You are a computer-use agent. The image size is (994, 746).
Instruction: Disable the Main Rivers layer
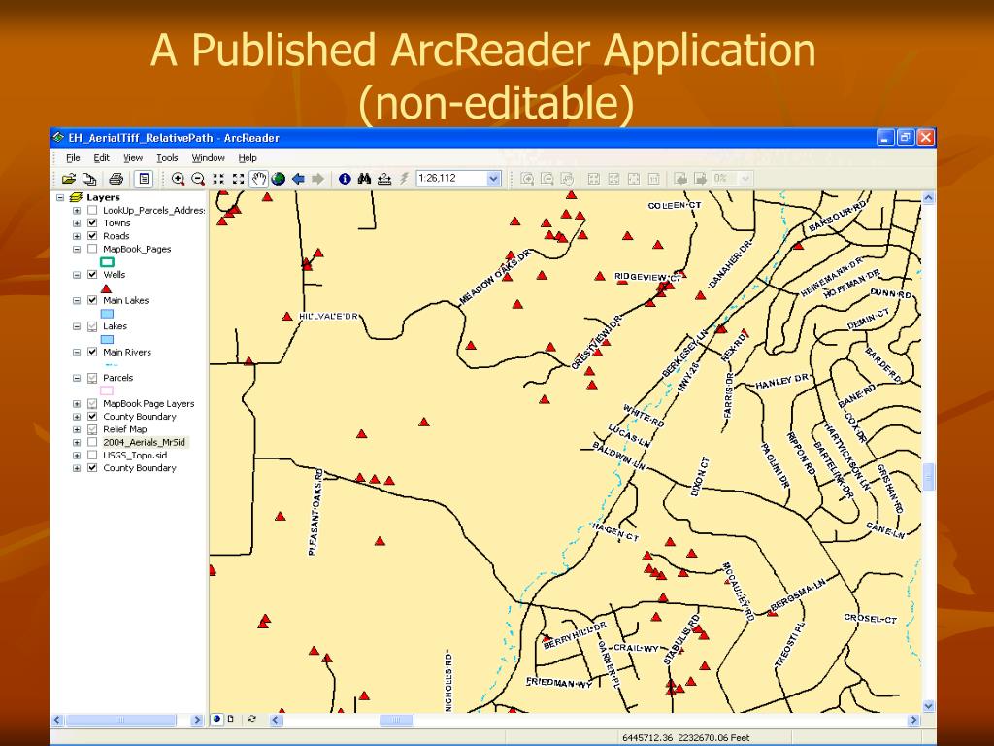(92, 352)
